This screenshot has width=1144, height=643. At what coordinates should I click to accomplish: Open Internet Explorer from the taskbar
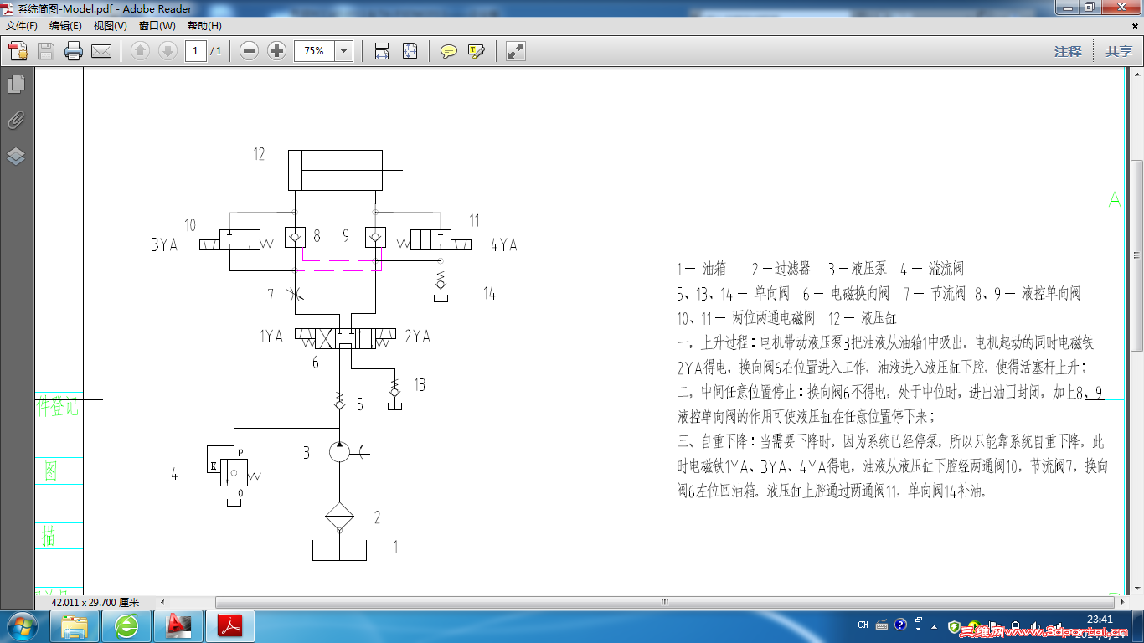[126, 625]
